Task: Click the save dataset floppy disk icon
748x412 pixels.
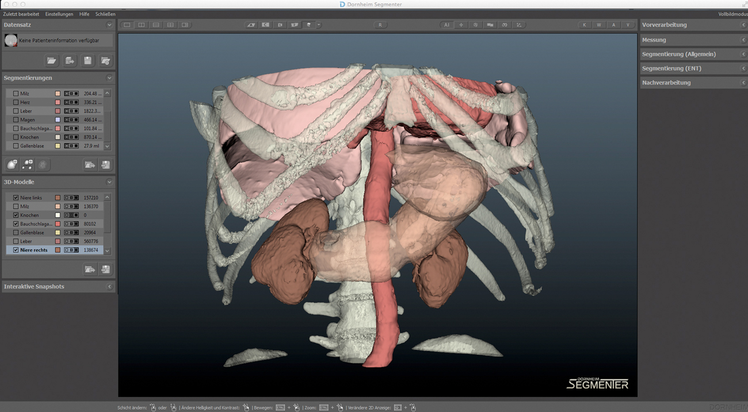Action: coord(87,60)
